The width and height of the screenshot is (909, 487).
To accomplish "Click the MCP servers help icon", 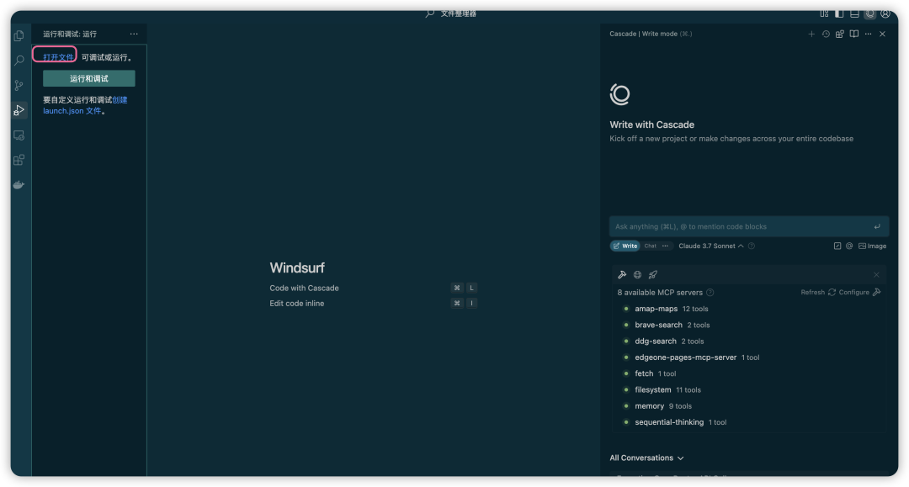I will [x=710, y=293].
